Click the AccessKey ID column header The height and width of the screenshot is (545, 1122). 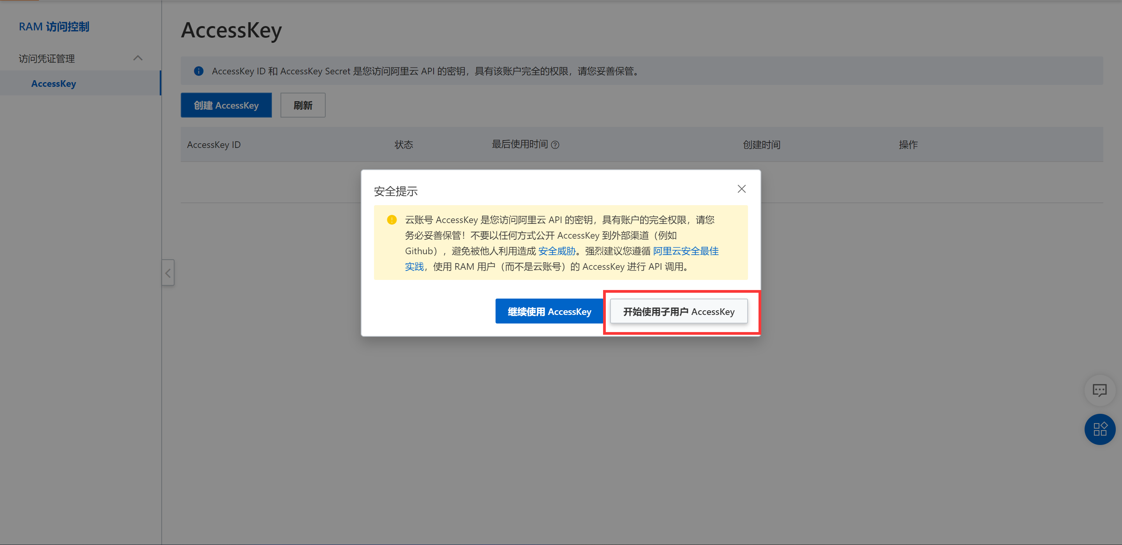(213, 145)
